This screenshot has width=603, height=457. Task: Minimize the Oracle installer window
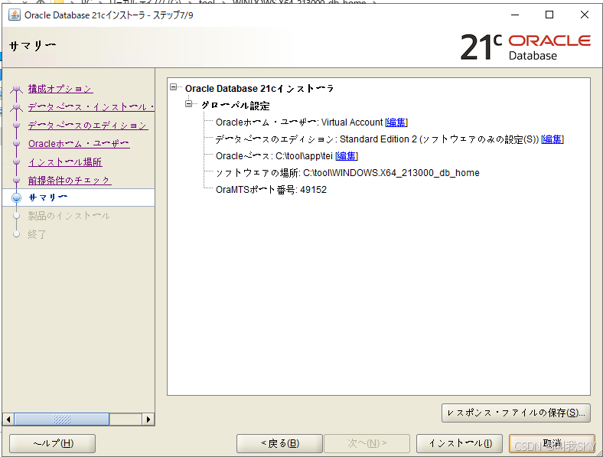[515, 15]
